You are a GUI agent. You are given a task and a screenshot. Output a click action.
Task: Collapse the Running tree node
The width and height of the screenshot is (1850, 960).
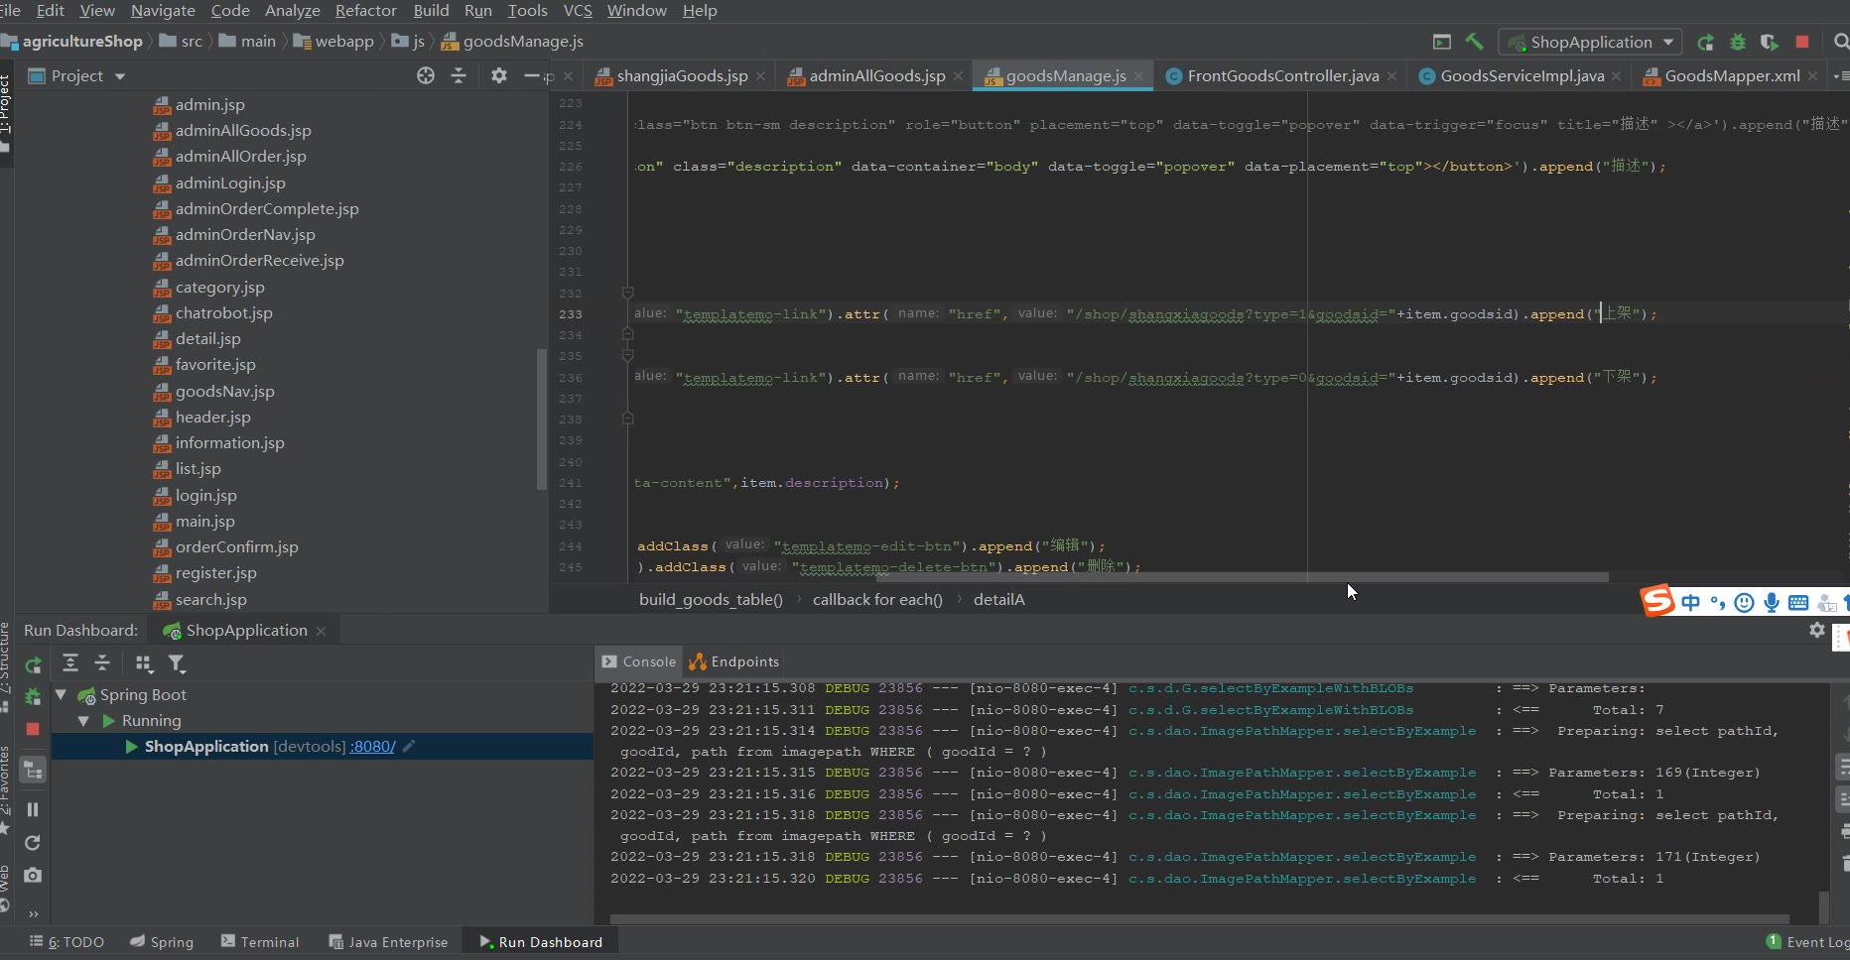click(83, 720)
